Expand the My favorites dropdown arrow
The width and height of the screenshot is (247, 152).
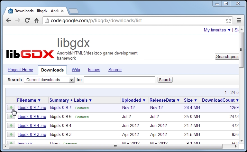(229, 30)
